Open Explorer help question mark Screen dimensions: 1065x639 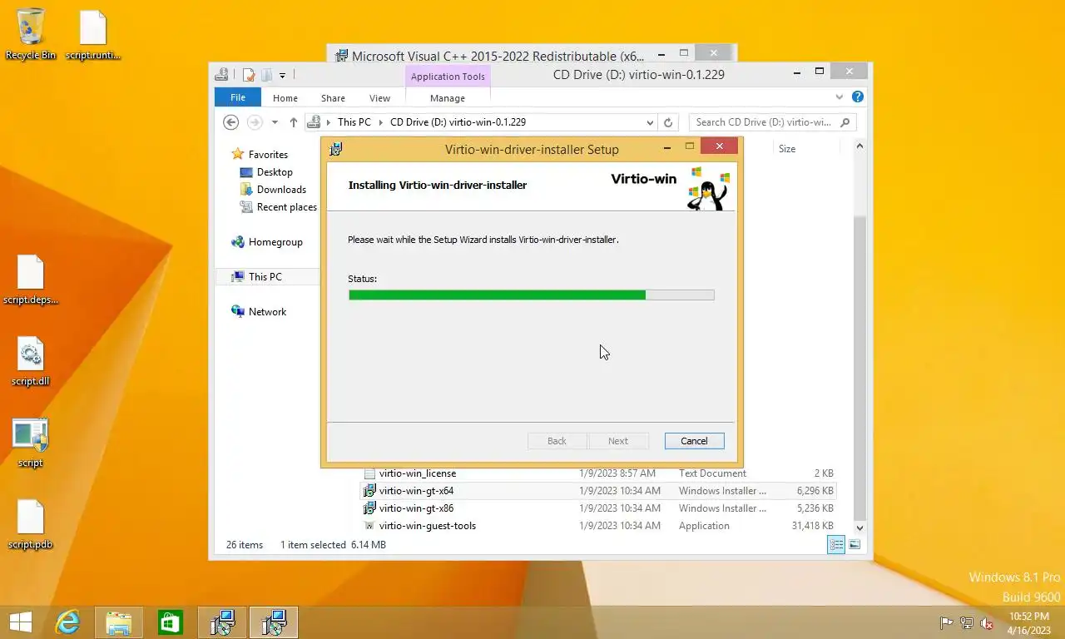pos(857,97)
